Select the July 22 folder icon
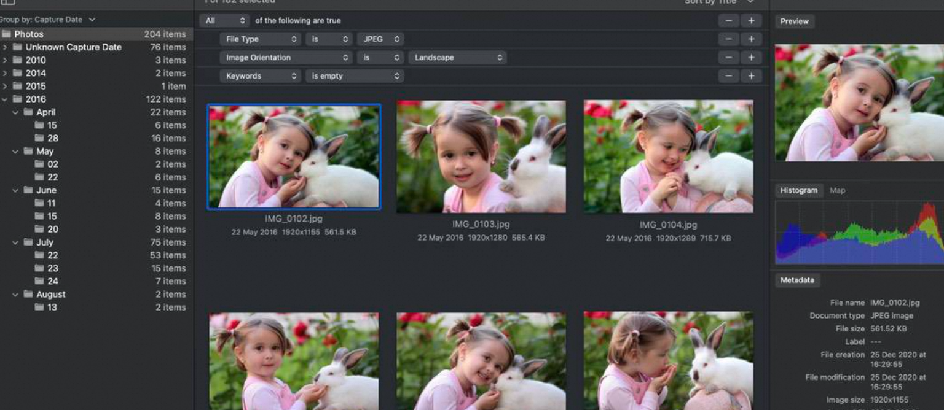This screenshot has height=410, width=944. click(x=39, y=255)
